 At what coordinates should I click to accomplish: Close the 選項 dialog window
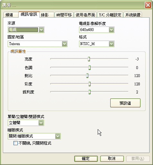click(148, 5)
